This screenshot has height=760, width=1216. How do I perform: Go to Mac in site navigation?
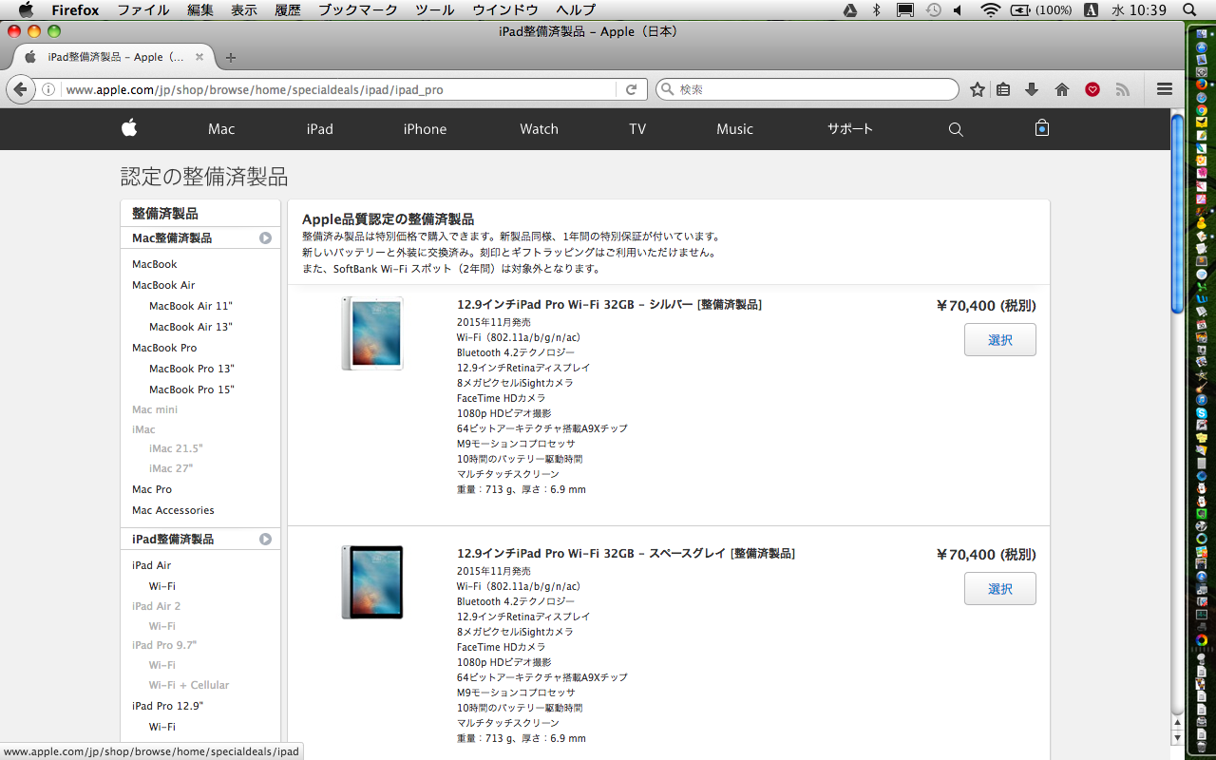[x=221, y=129]
